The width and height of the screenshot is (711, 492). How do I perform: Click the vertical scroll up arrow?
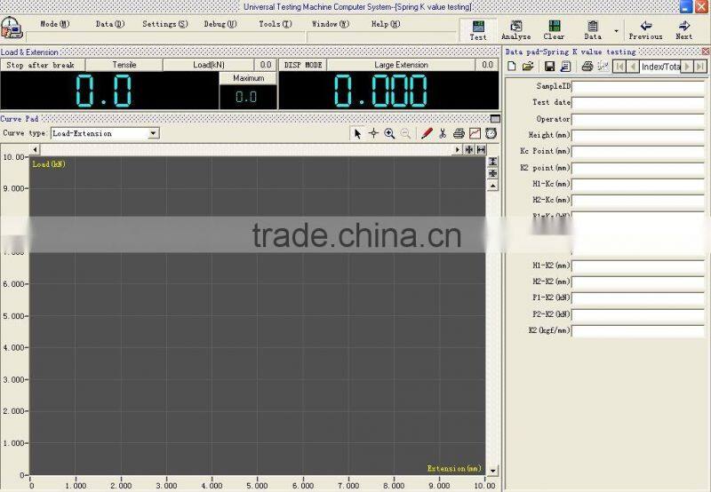coord(493,186)
